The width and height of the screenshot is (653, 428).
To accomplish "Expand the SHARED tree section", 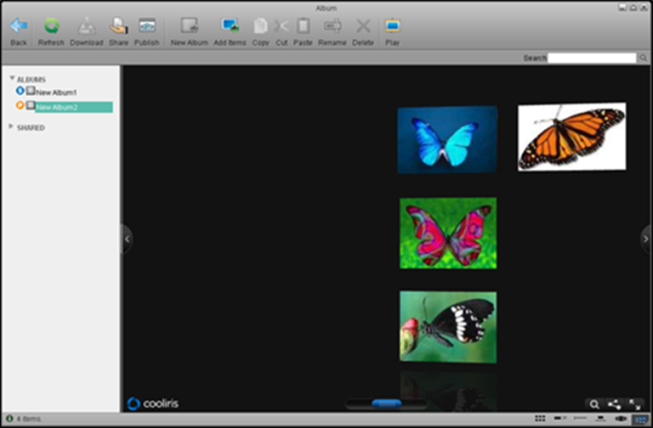I will [11, 127].
